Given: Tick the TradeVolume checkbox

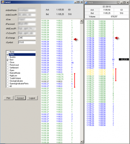Looking at the screenshot, I should click(x=8, y=78).
